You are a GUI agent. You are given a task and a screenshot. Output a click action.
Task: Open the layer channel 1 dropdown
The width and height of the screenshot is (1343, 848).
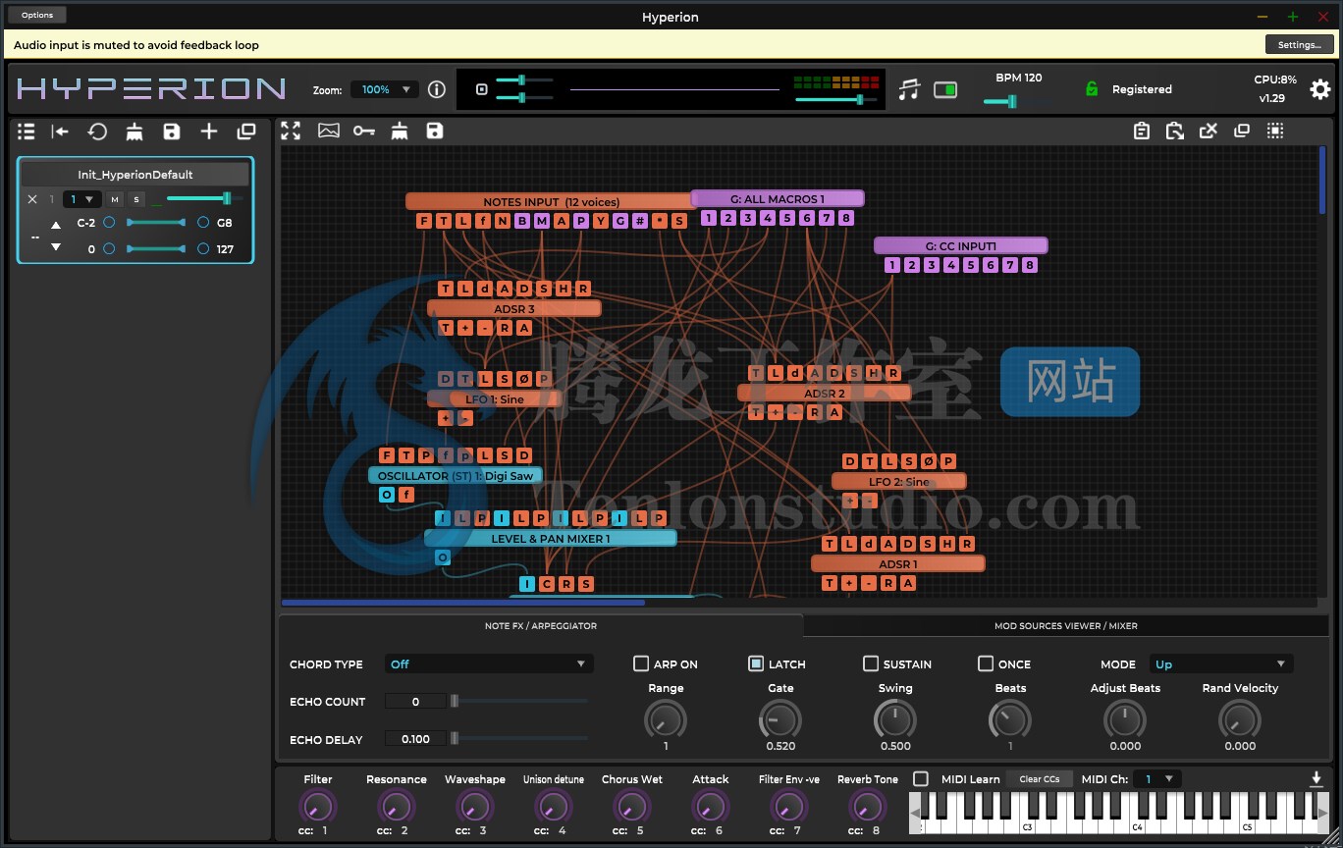tap(81, 199)
